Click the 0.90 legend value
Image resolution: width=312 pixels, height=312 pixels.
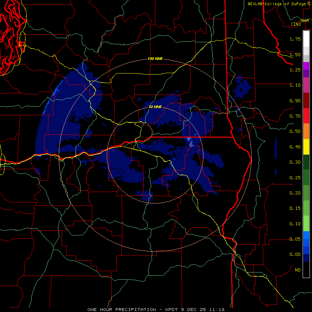click(295, 101)
